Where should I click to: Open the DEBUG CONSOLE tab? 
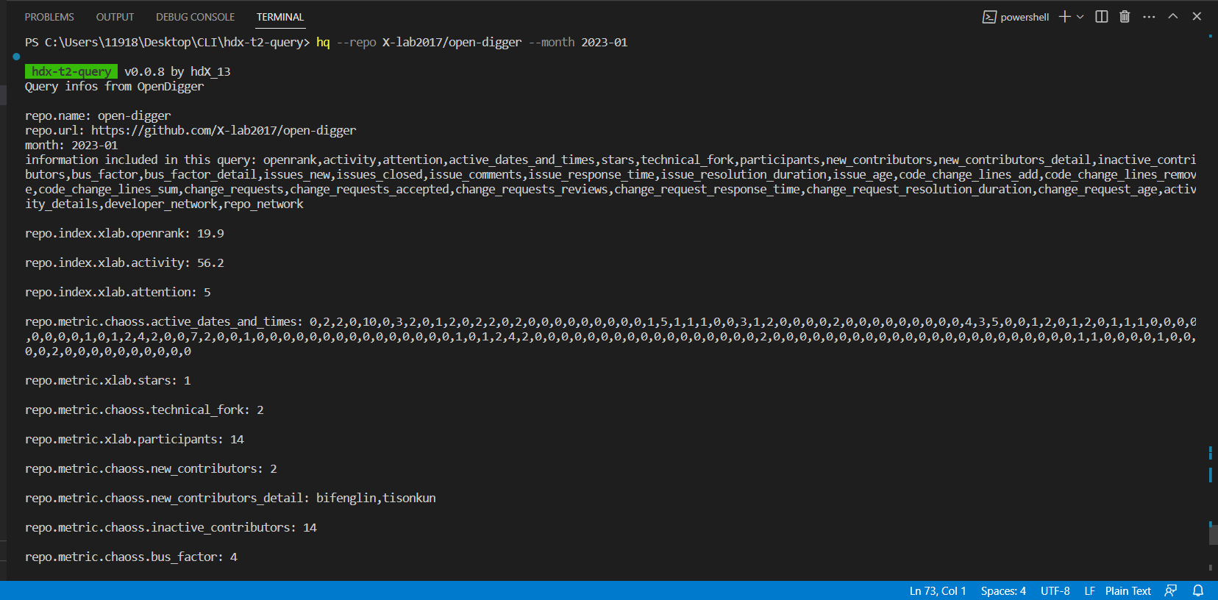pyautogui.click(x=195, y=17)
